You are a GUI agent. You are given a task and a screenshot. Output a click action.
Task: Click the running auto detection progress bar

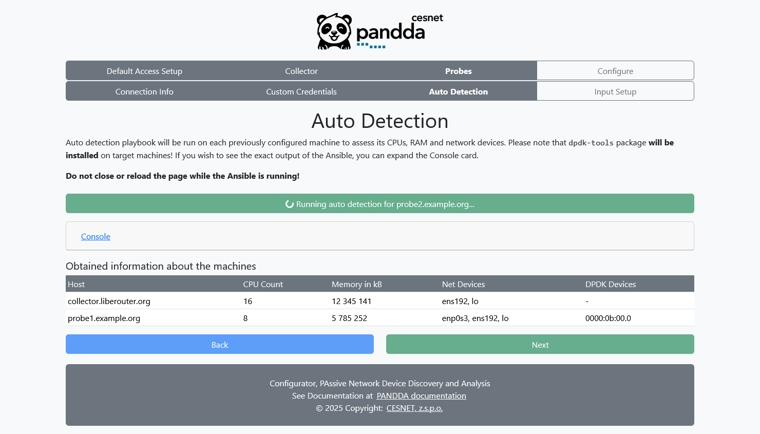pyautogui.click(x=380, y=203)
